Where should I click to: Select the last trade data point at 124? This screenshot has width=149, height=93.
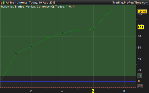109,12
